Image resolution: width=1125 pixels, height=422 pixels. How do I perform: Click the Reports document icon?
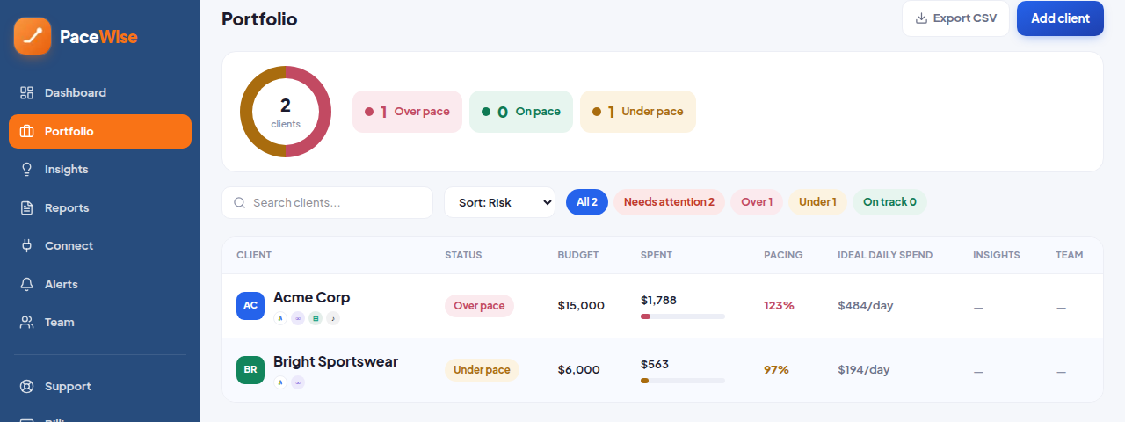click(x=27, y=207)
